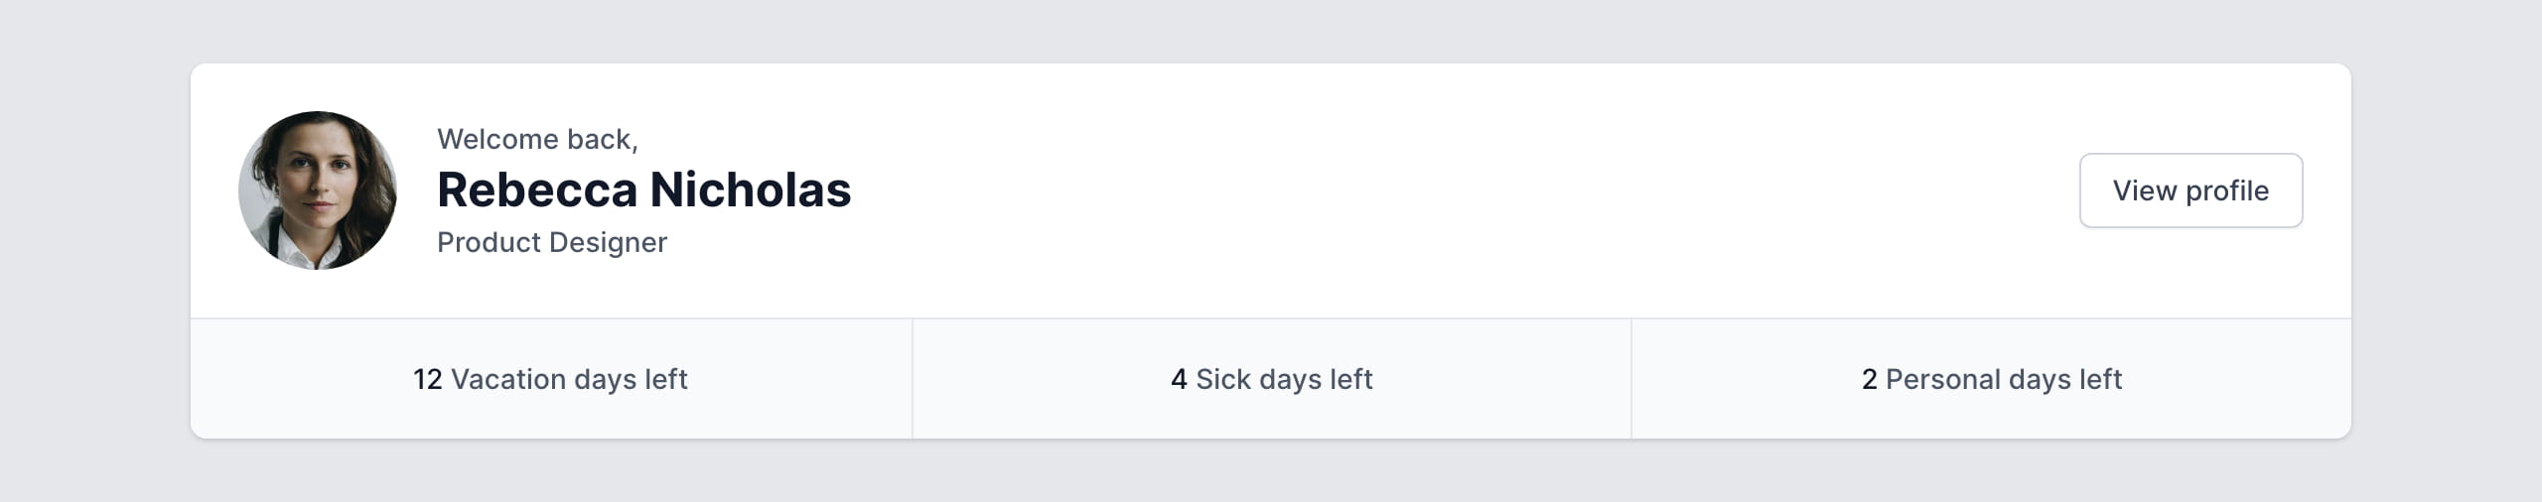Click the first name "Rebecca"
Screen dimensions: 2542x502
click(x=537, y=189)
